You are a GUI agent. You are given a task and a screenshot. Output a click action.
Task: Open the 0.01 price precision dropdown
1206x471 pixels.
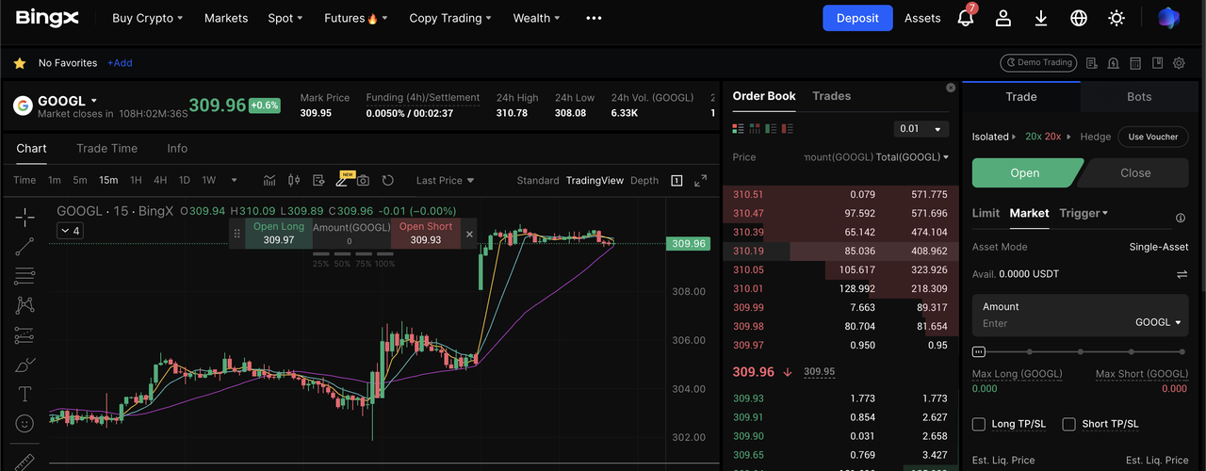tap(921, 129)
